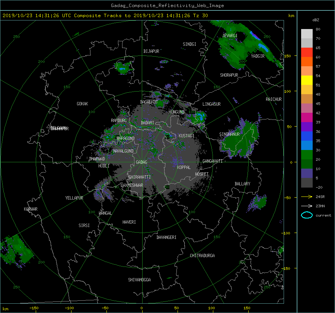
Task: Select the red 65 dBZ color swatch
Action: pyautogui.click(x=307, y=52)
